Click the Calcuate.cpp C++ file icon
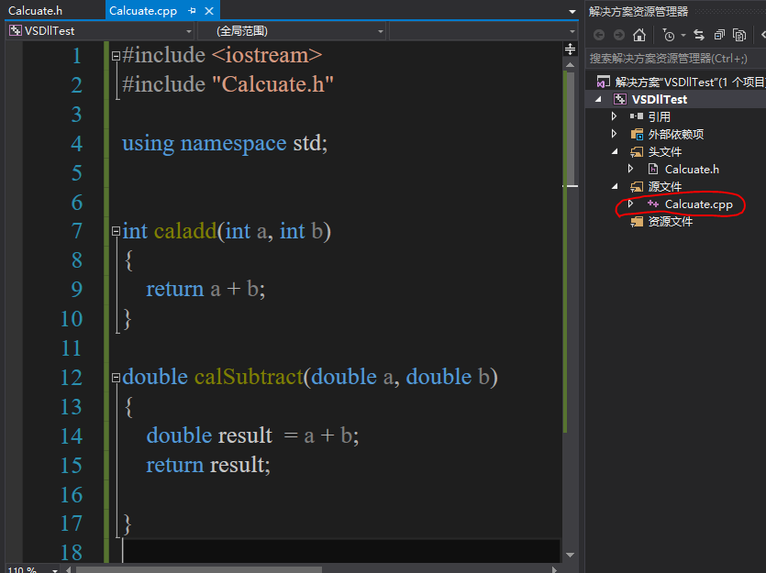The height and width of the screenshot is (573, 766). tap(653, 204)
